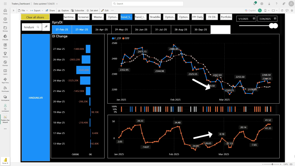Open the comments pane icon

tap(287, 10)
